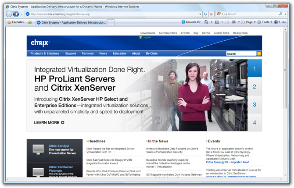Open the News menu item
Image resolution: width=294 pixels, height=188 pixels.
click(x=103, y=53)
